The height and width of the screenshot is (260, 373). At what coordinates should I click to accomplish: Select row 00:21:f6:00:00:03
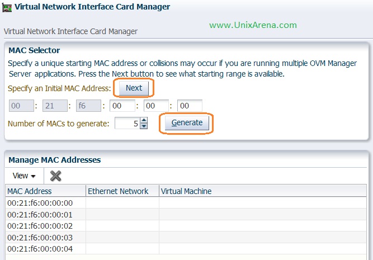(186, 238)
